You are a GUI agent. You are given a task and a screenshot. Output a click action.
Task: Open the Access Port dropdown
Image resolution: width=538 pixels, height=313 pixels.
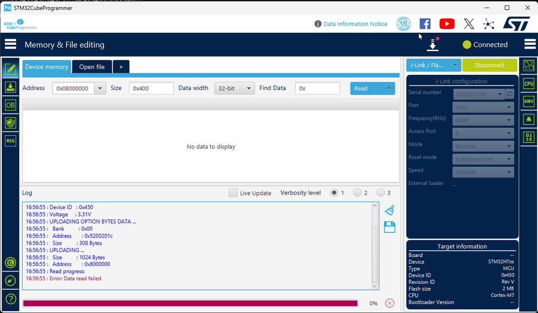pos(483,133)
